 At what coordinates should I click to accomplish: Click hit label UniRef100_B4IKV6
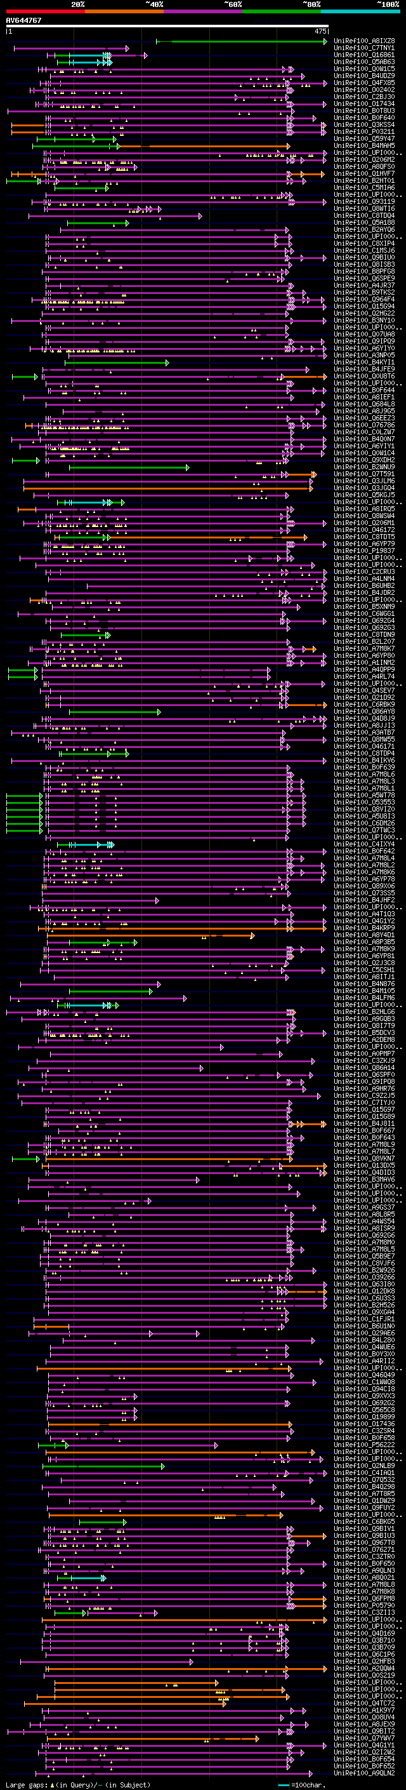coord(364,760)
